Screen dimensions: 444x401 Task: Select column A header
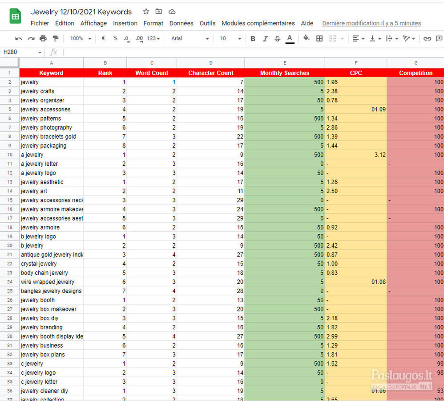[51, 63]
